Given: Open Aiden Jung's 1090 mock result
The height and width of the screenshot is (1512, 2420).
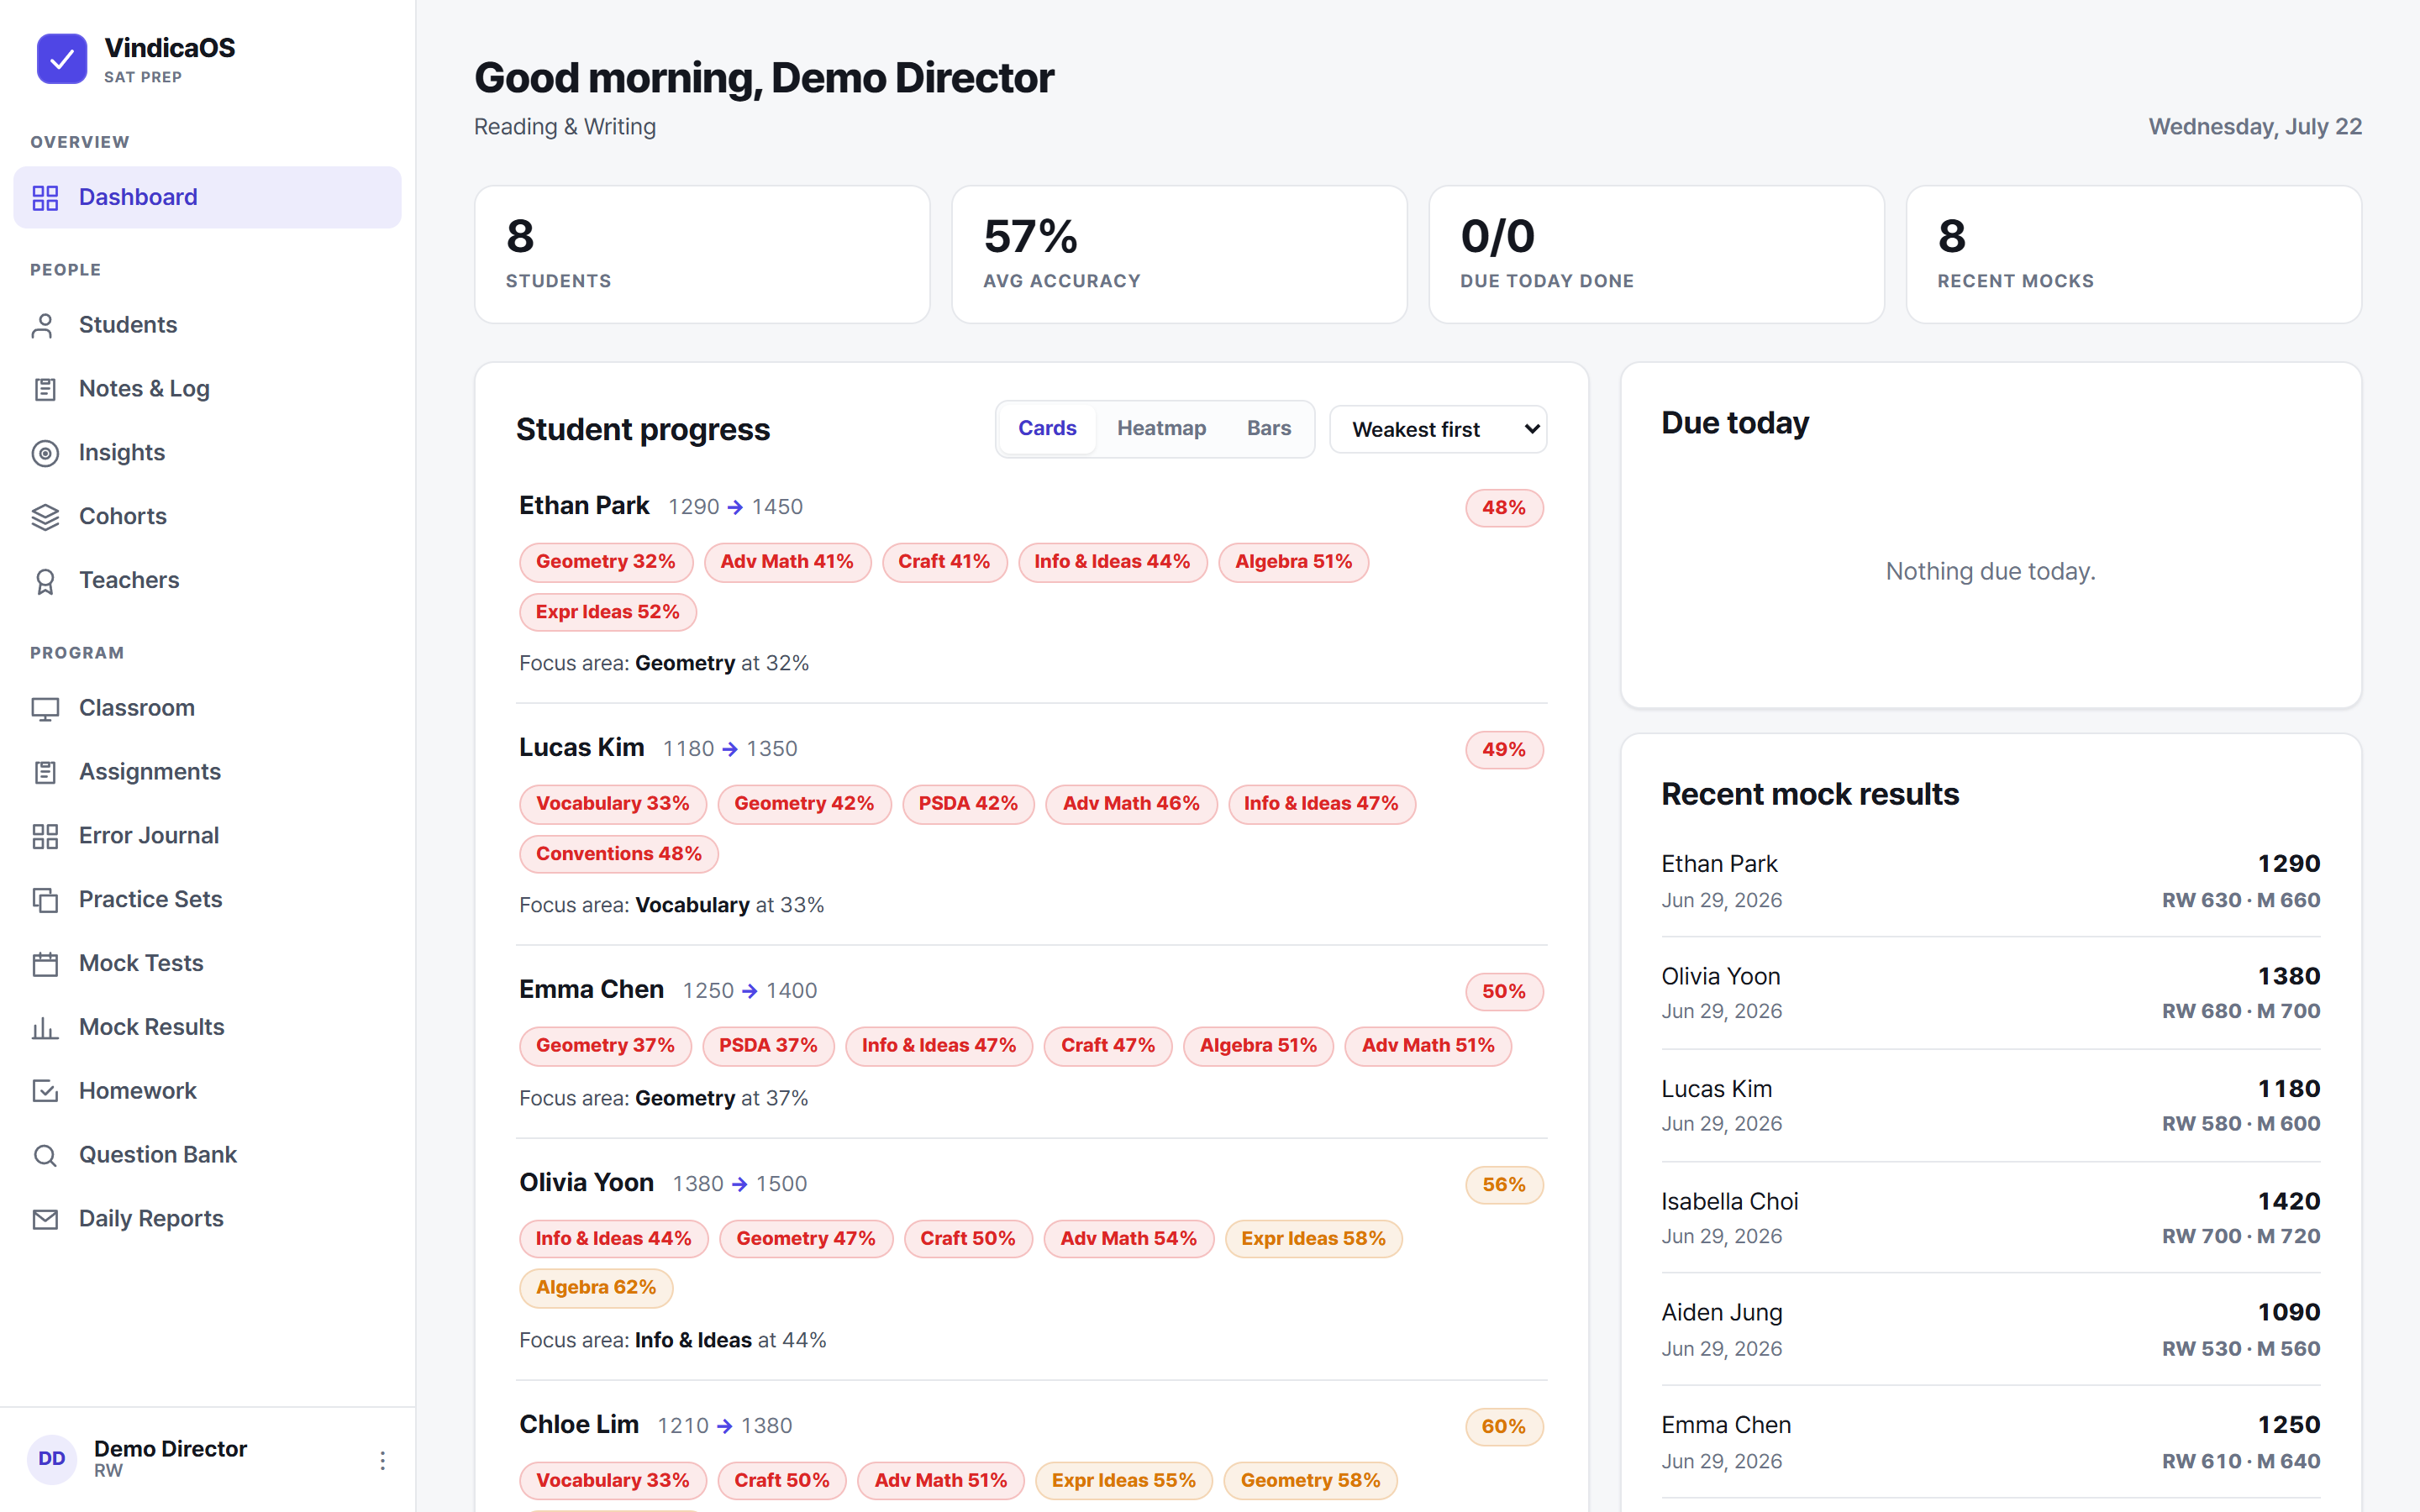Looking at the screenshot, I should point(1990,1329).
